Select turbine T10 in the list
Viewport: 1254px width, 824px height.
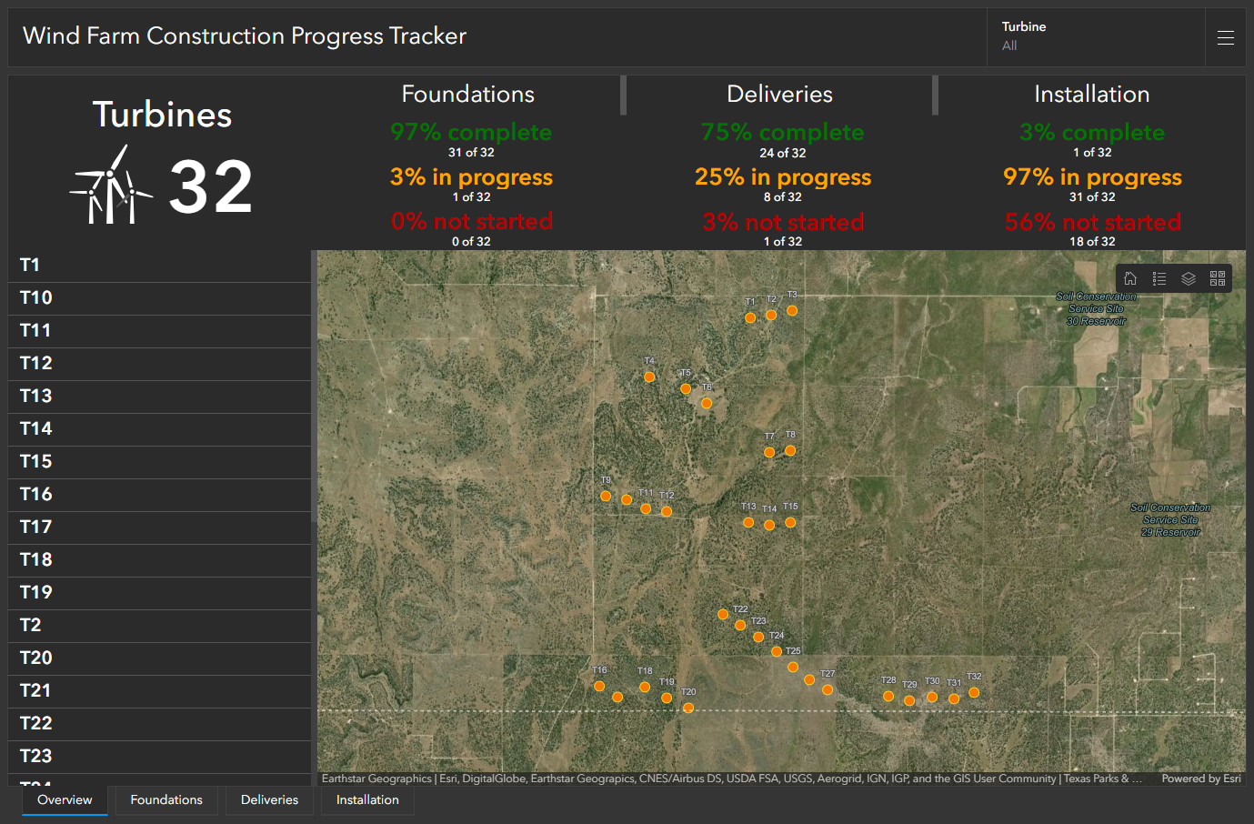[x=159, y=298]
